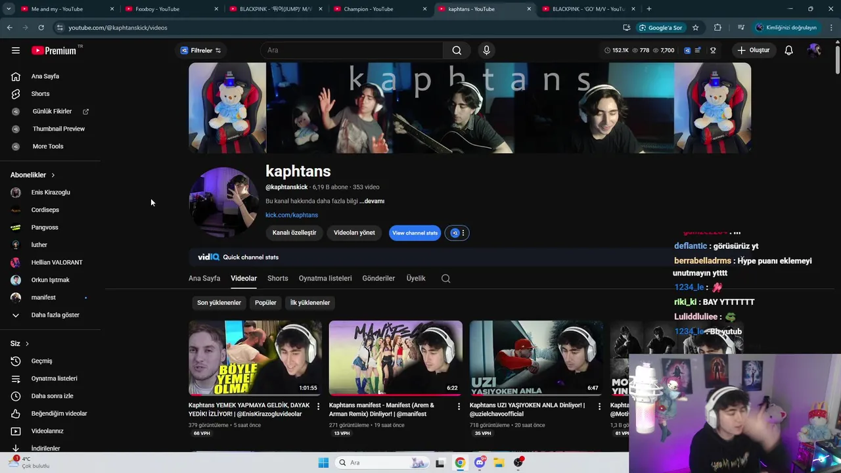Open Gönderiler channel tab

[x=378, y=279]
